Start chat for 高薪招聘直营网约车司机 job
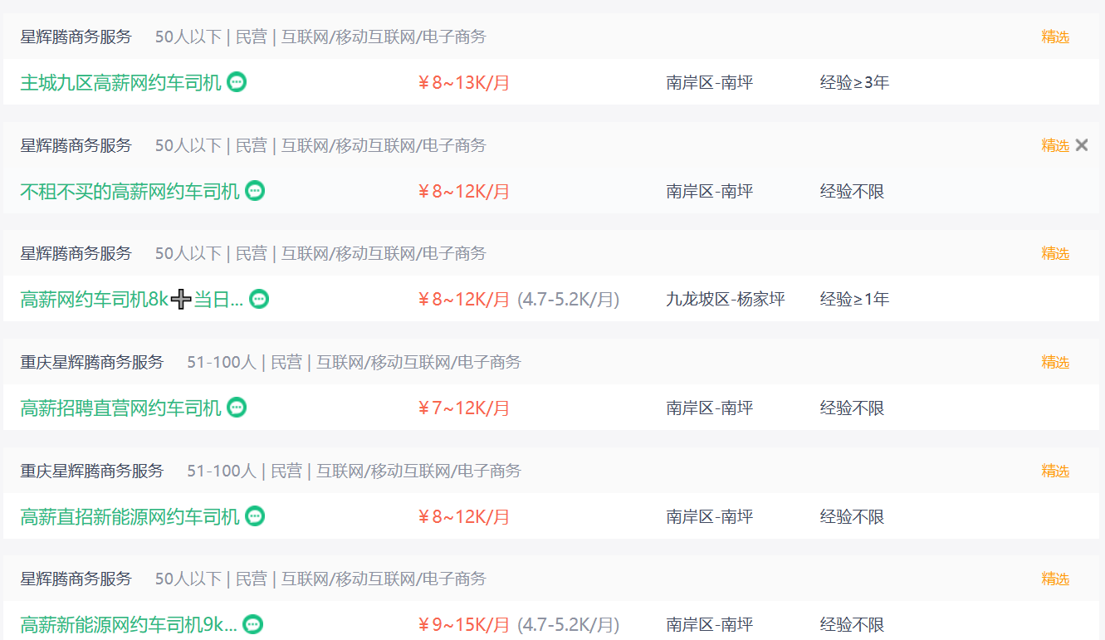The height and width of the screenshot is (640, 1105). (x=237, y=408)
